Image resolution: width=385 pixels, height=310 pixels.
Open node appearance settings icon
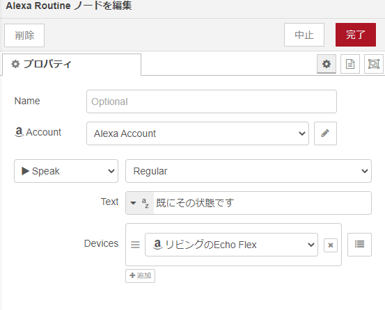(373, 64)
